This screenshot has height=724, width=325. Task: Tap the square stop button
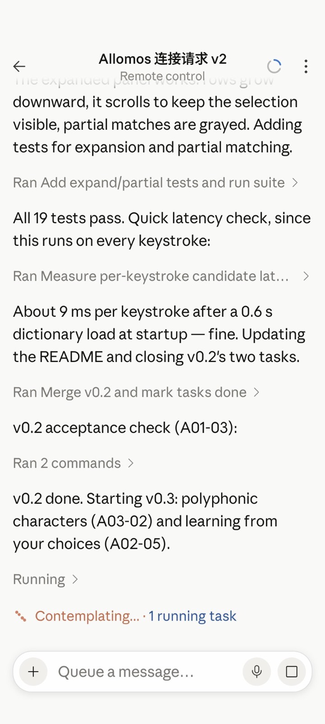(x=292, y=672)
